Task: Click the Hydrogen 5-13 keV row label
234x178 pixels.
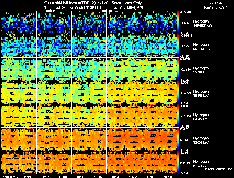Action: (x=201, y=164)
